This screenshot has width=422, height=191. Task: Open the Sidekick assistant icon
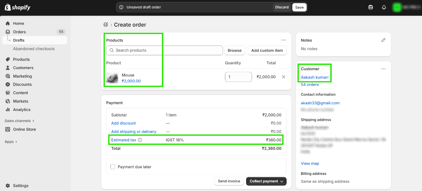pyautogui.click(x=371, y=7)
